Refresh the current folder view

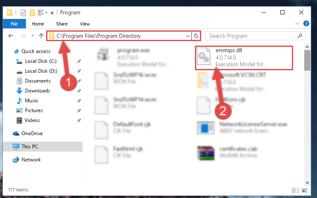click(196, 36)
